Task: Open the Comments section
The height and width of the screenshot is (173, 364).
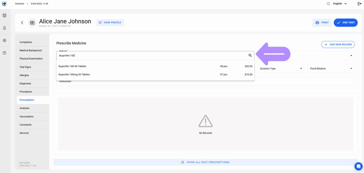Action: [x=26, y=124]
